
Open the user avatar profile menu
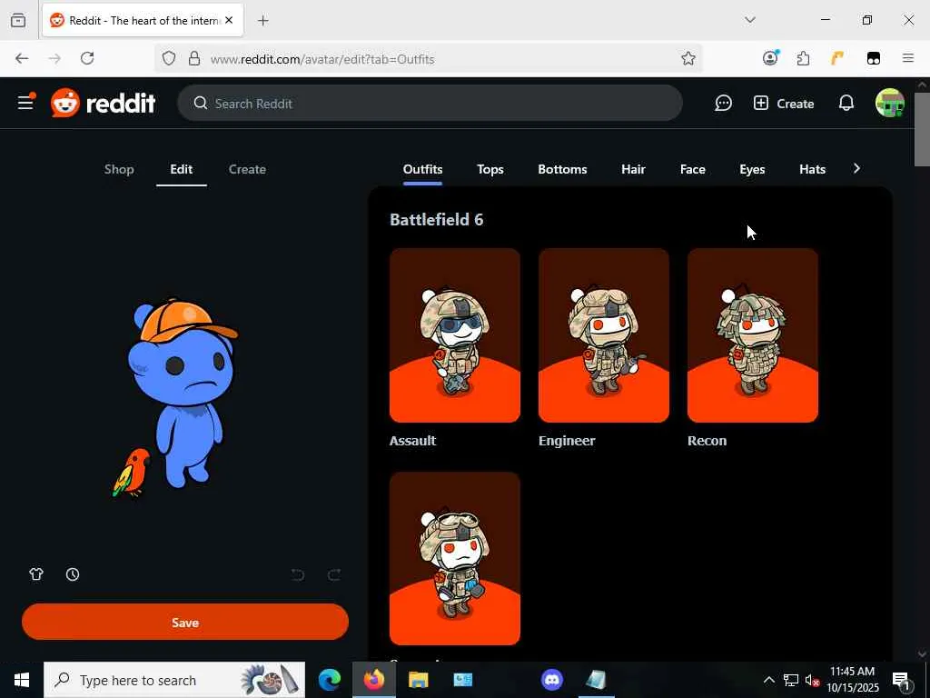[x=890, y=104]
